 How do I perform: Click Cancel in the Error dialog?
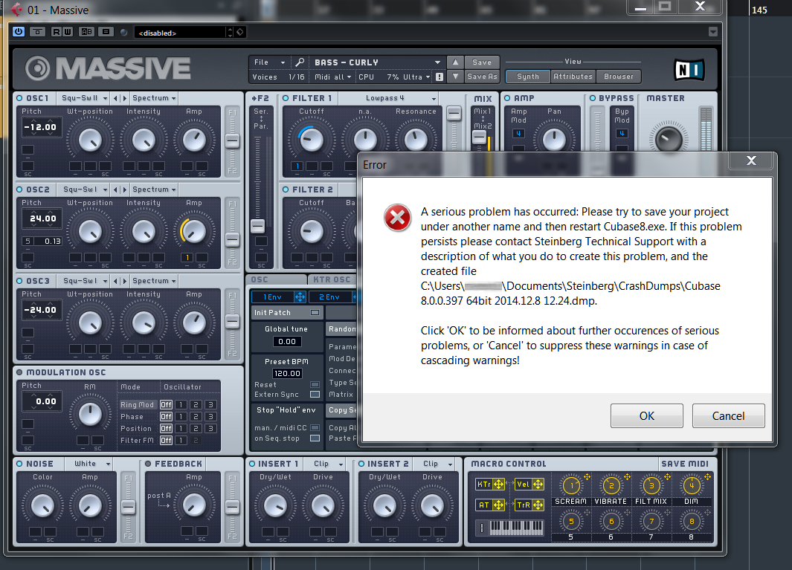click(728, 415)
